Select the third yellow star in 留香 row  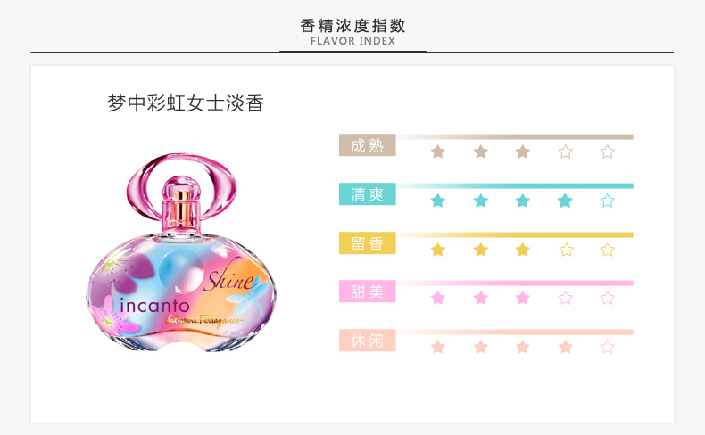[523, 250]
